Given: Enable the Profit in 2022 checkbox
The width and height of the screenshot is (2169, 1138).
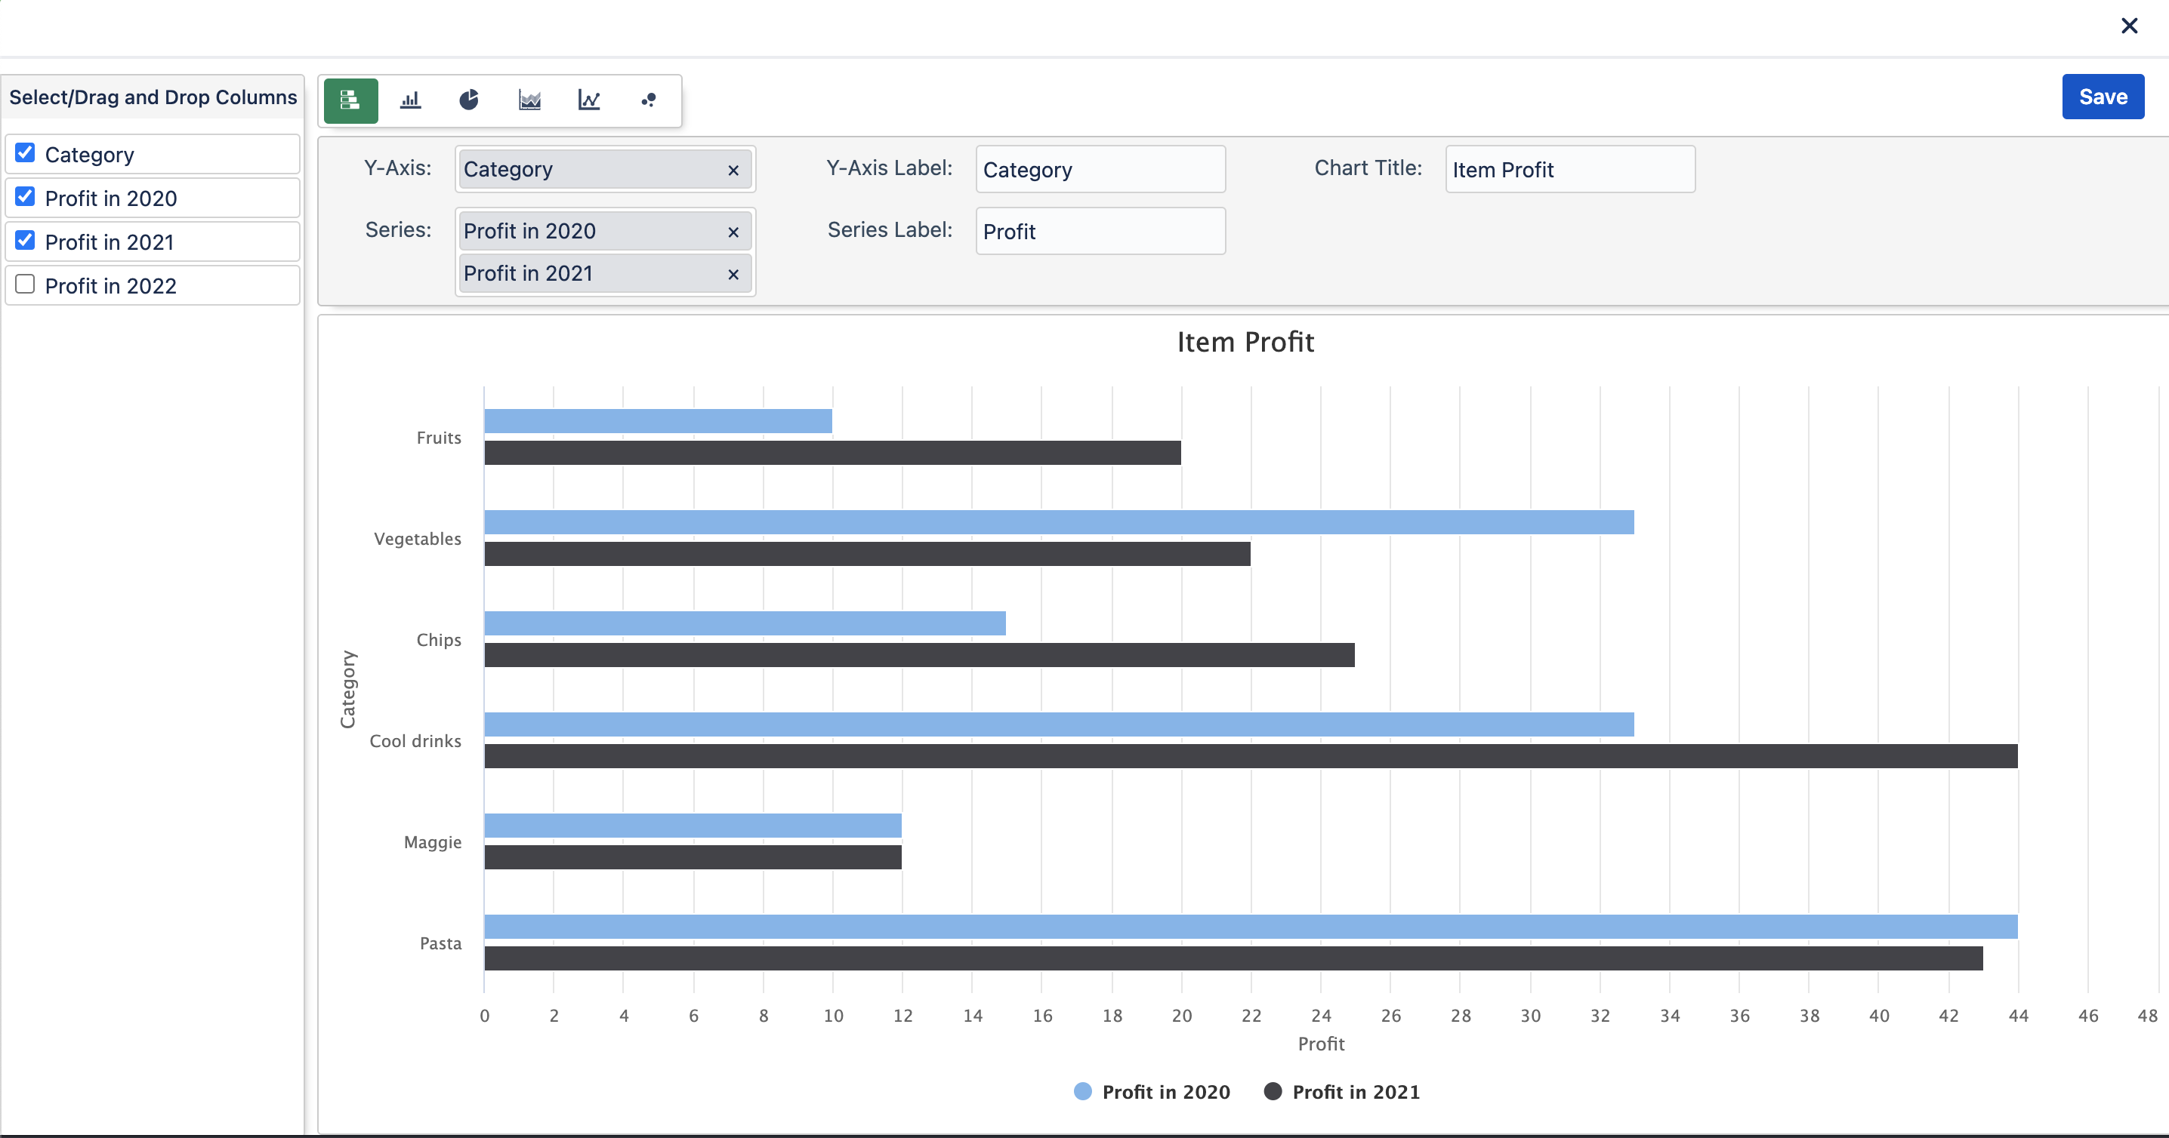Looking at the screenshot, I should tap(25, 284).
